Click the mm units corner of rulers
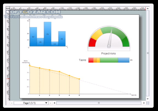The height and width of the screenshot is (111, 158). (x=8, y=9)
